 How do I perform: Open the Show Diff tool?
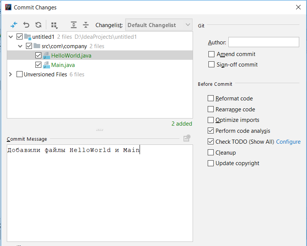pyautogui.click(x=14, y=25)
